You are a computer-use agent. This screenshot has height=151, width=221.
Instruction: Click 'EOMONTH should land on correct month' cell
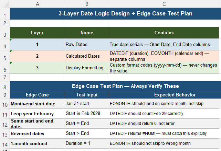165,104
